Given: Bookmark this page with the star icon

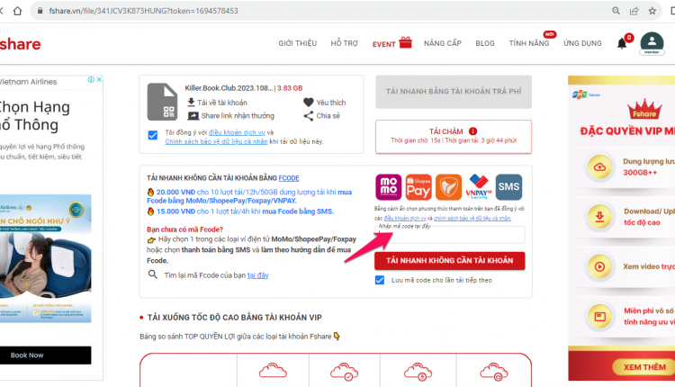Looking at the screenshot, I should pyautogui.click(x=652, y=11).
